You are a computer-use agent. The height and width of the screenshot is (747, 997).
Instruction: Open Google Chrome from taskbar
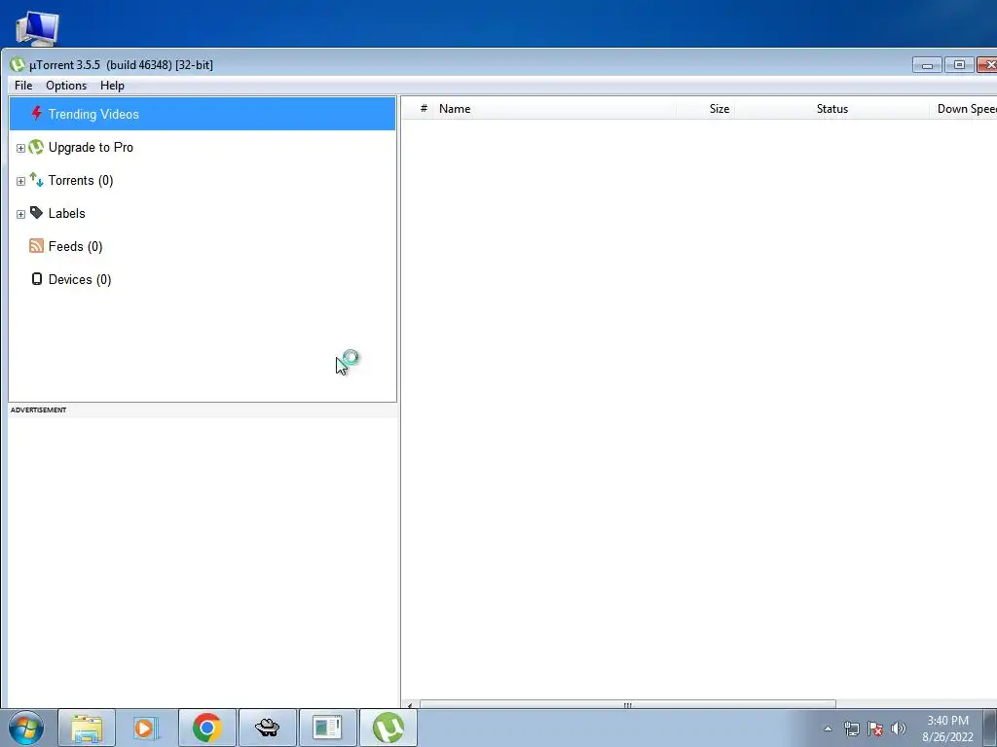click(x=206, y=728)
